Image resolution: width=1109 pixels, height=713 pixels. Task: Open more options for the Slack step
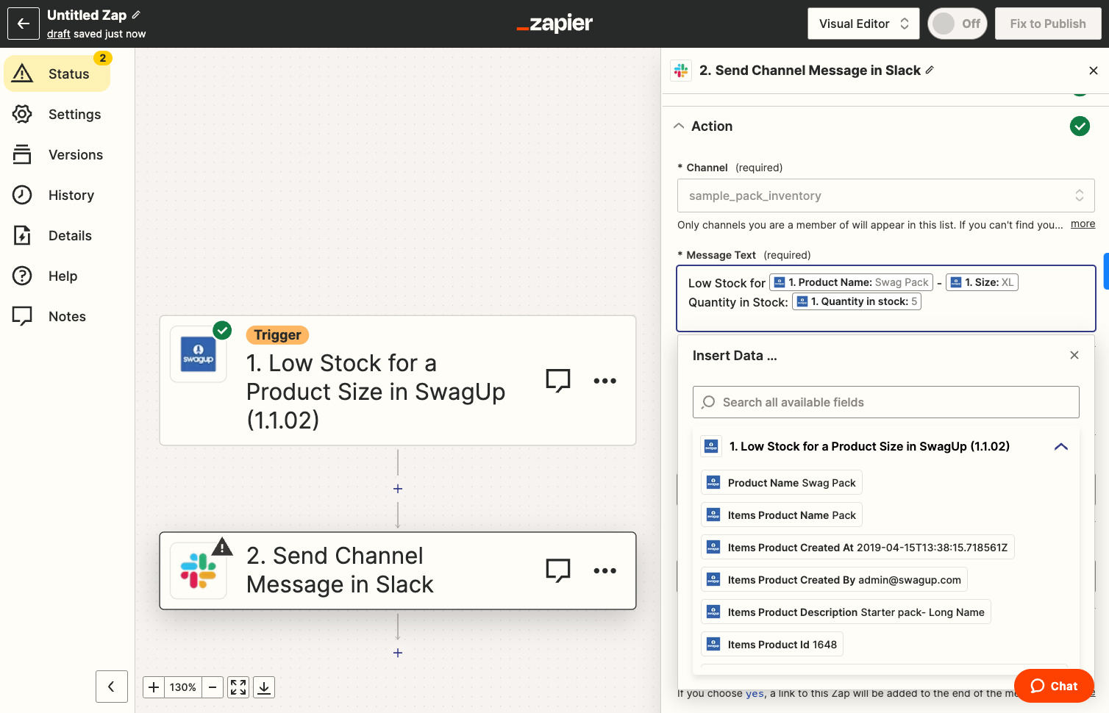pos(605,570)
